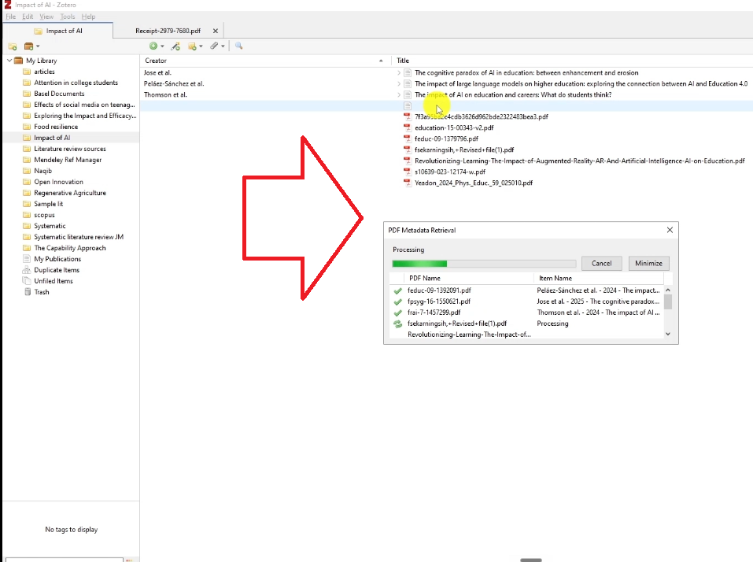The image size is (753, 562).
Task: Select the s10639-023-12174-w.pdf attachment
Action: coord(450,172)
